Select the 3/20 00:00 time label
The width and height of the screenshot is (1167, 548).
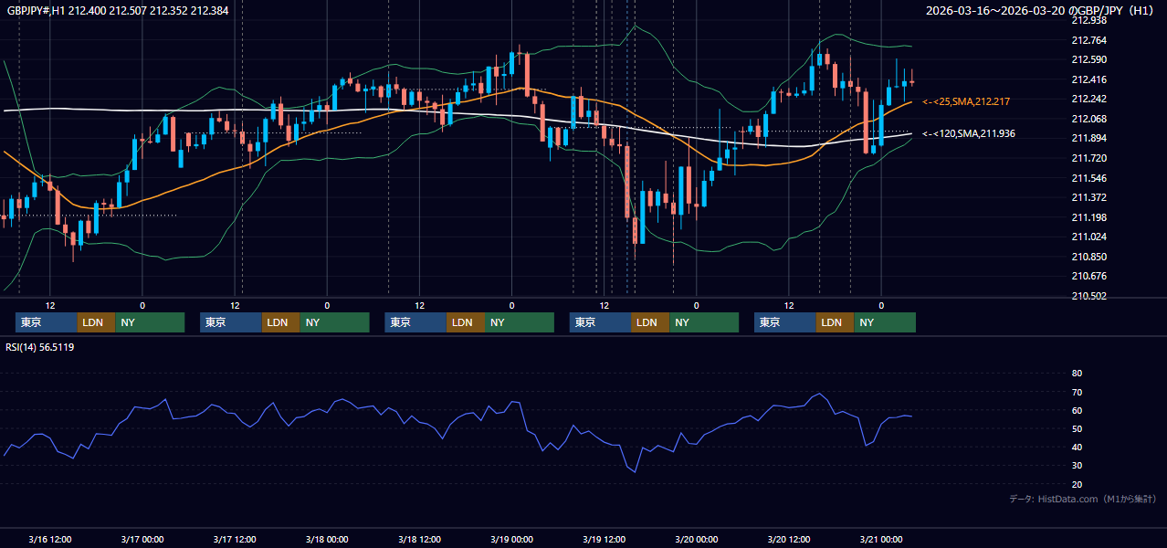[x=696, y=539]
